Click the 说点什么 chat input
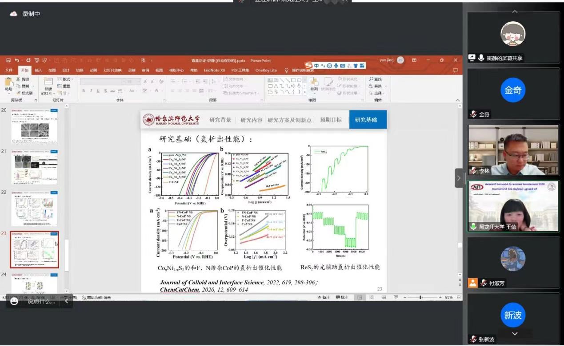 click(x=41, y=301)
